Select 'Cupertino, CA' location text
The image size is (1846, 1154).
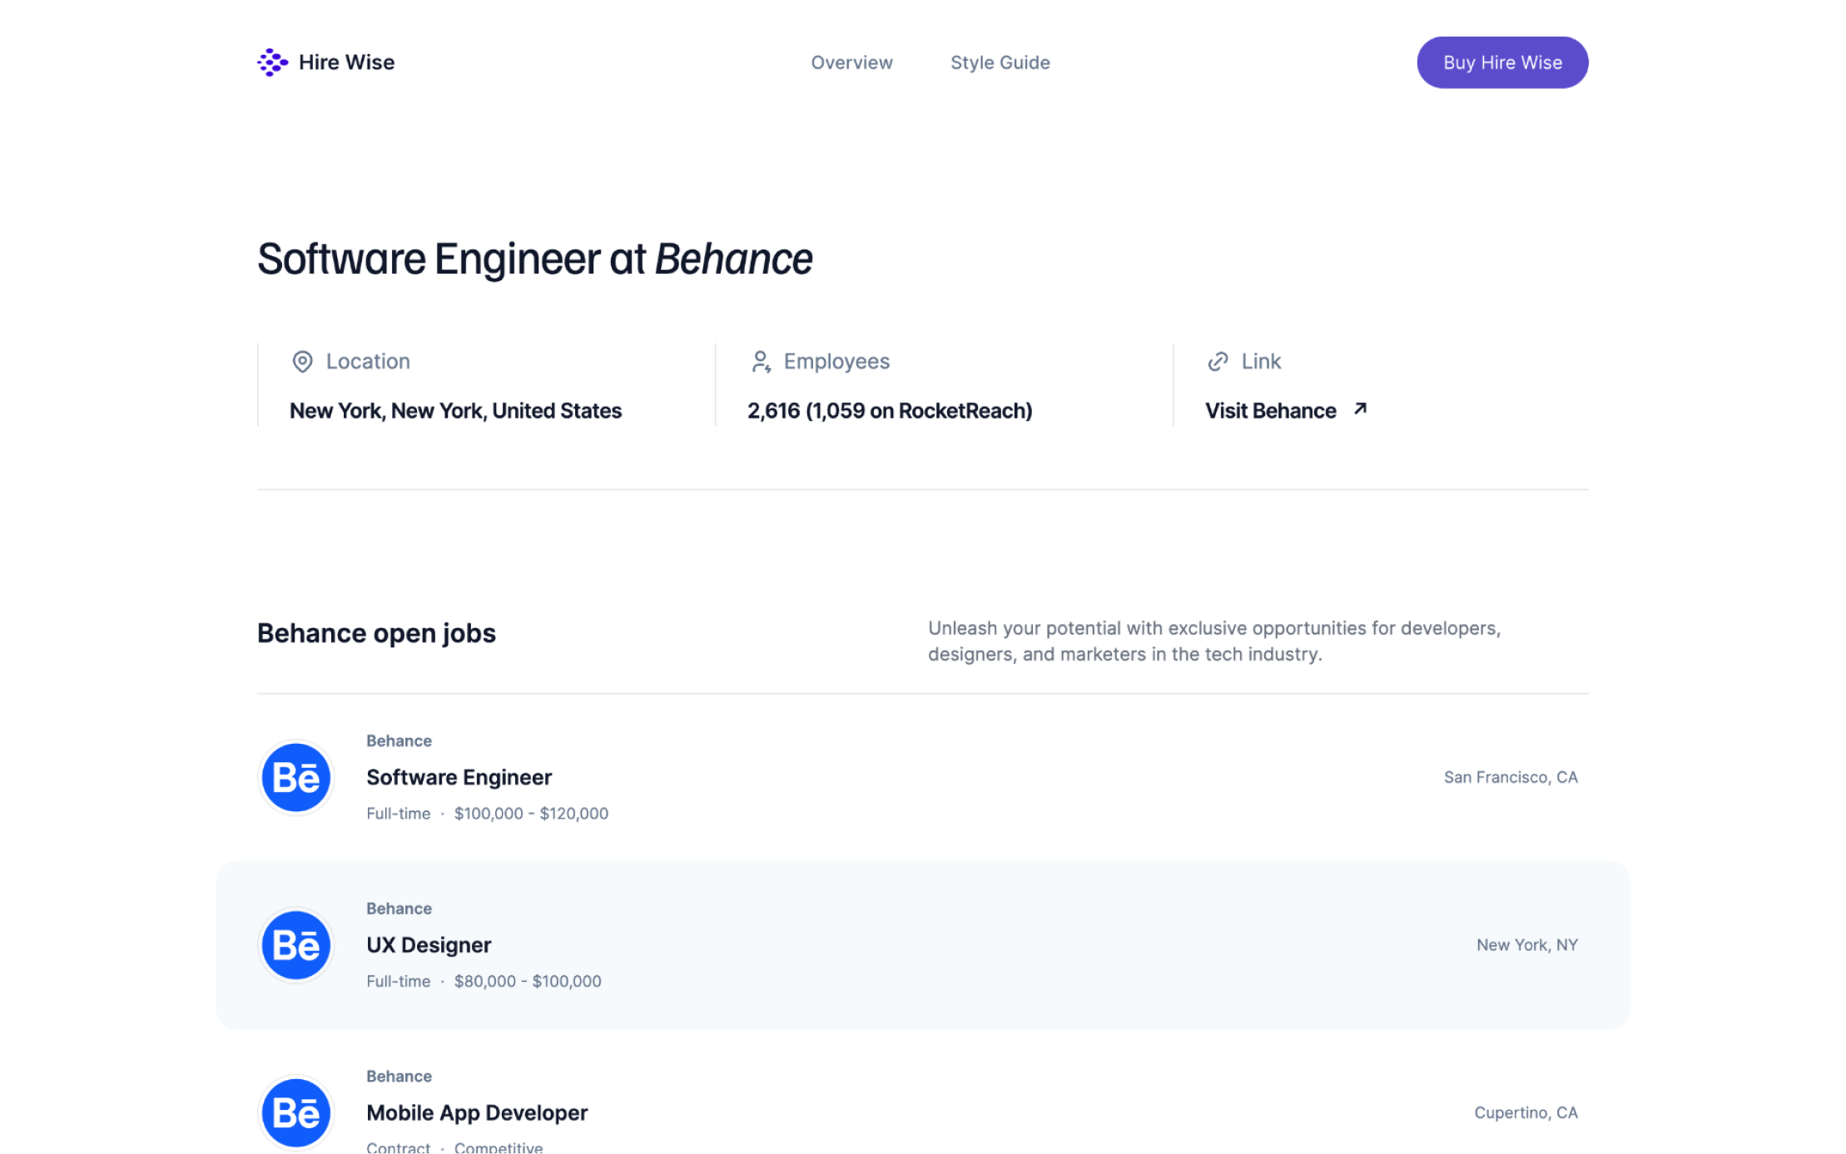(x=1526, y=1113)
